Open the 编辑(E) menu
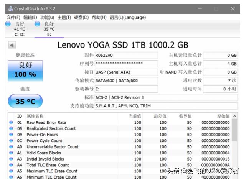Screen dimensions: 244x179 click(x=30, y=17)
